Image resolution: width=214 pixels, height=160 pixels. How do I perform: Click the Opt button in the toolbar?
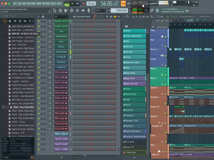pos(146,11)
